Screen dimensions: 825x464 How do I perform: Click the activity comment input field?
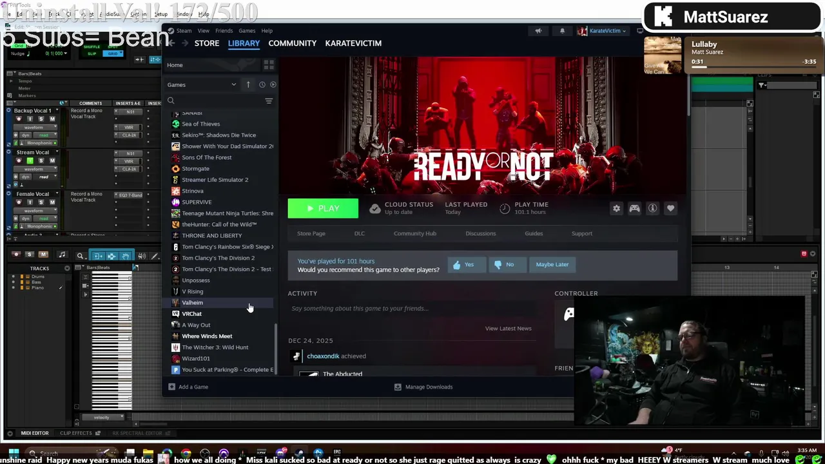coord(412,309)
